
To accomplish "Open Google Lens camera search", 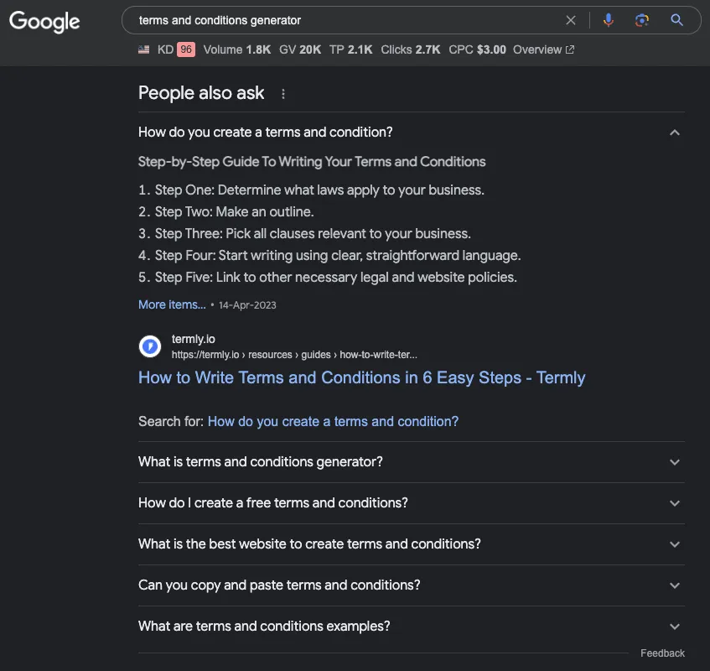I will tap(642, 20).
